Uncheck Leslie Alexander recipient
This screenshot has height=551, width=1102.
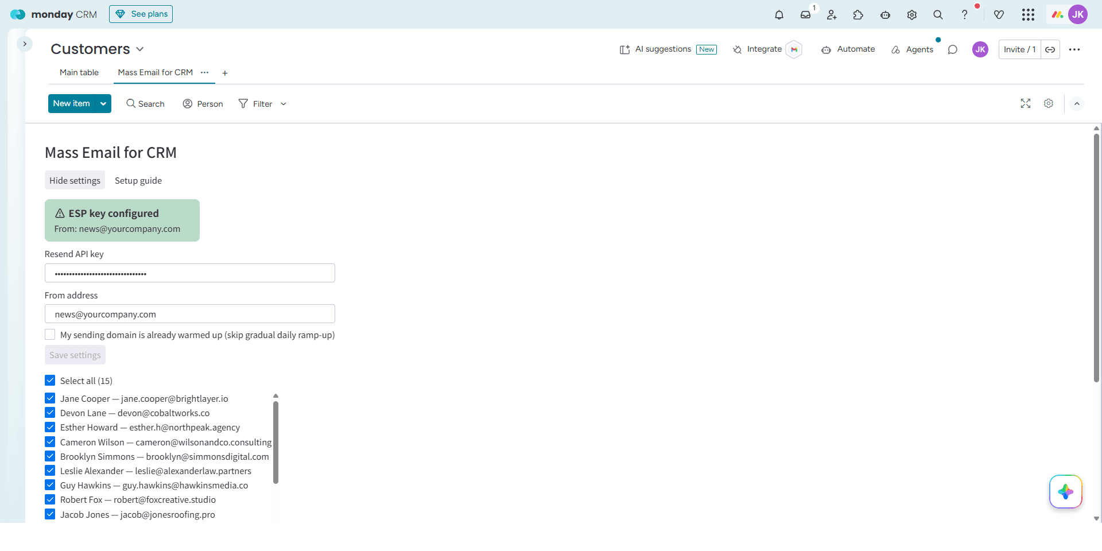[x=50, y=470]
